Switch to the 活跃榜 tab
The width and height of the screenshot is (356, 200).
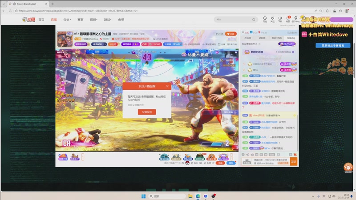point(262,38)
